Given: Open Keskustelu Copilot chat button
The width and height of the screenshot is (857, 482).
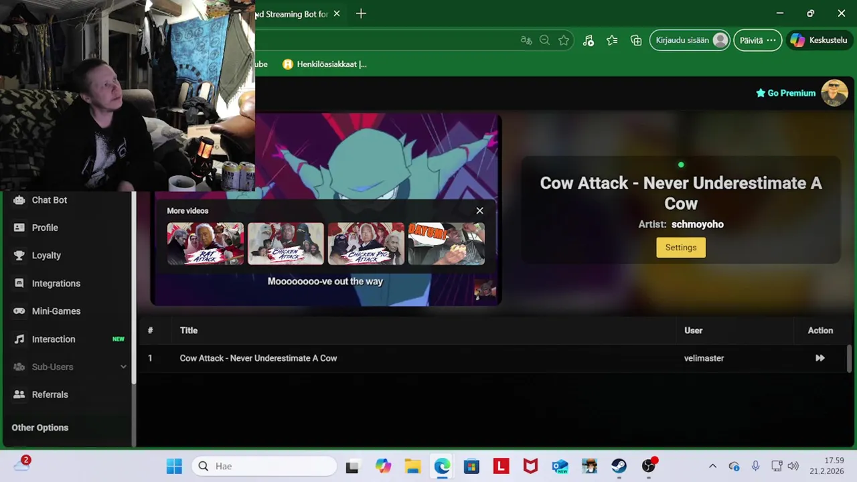Looking at the screenshot, I should (819, 40).
